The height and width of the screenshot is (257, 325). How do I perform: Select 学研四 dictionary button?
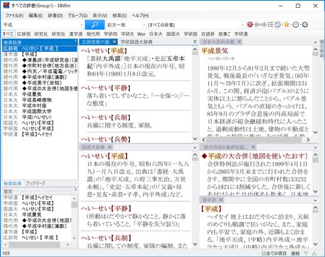tap(110, 34)
